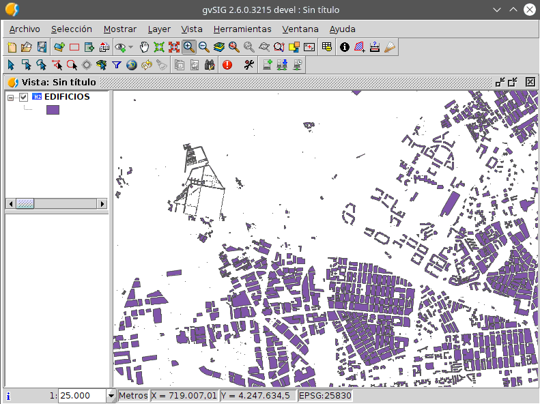Click the scale input field showing 25.000

click(83, 396)
